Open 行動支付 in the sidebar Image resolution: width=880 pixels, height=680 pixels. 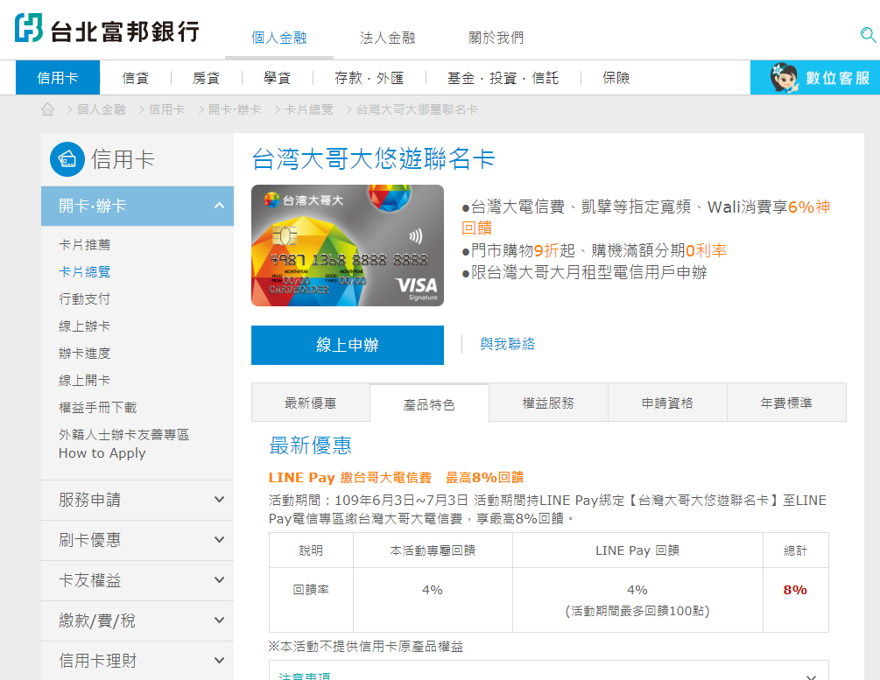(x=85, y=298)
